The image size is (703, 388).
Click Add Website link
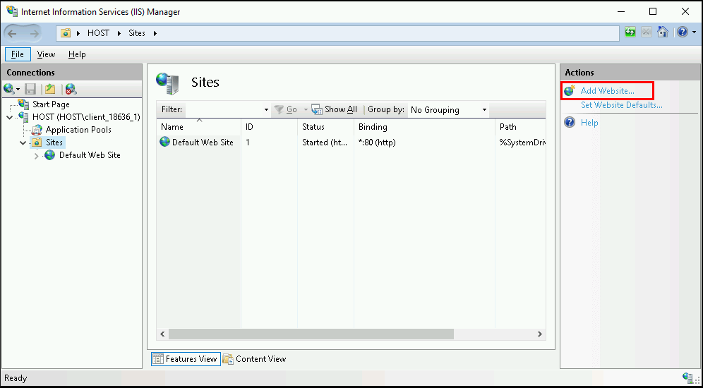click(608, 91)
